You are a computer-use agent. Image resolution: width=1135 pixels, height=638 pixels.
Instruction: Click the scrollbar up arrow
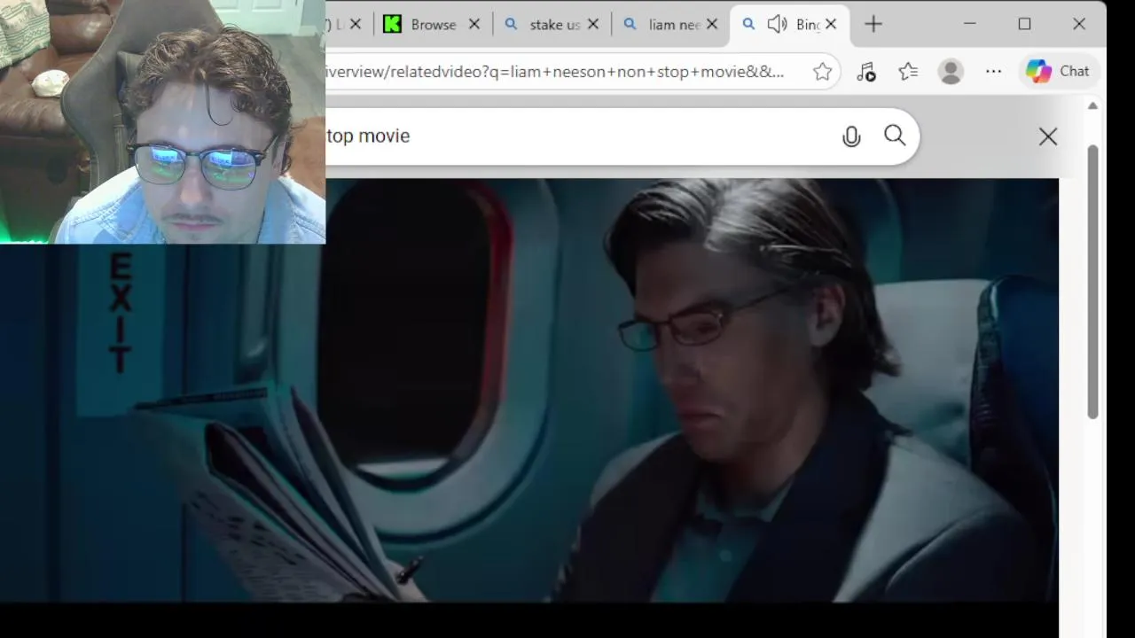point(1093,106)
